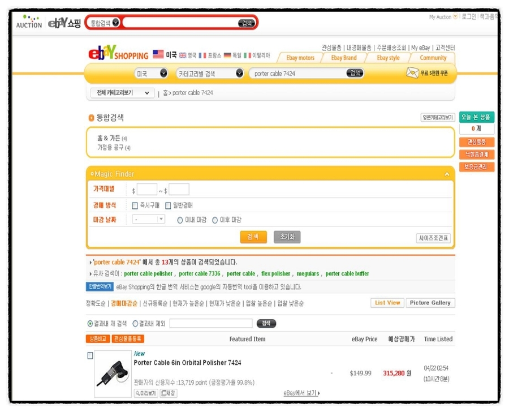
Task: Select the France flag (프랑스)
Action: tap(202, 55)
